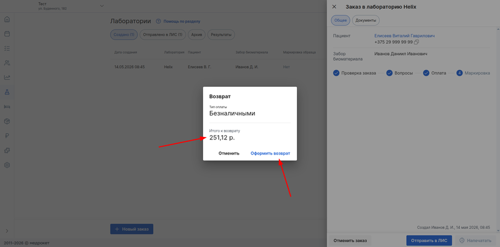This screenshot has width=500, height=247.
Task: Open the home icon in the sidebar
Action: point(7,19)
